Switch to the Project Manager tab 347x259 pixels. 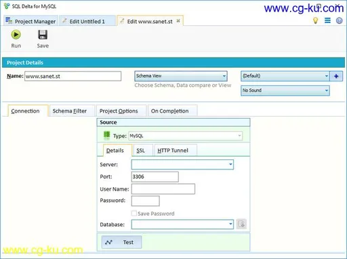31,21
